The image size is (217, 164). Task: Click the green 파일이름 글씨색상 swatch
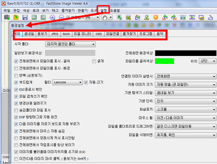[165, 61]
